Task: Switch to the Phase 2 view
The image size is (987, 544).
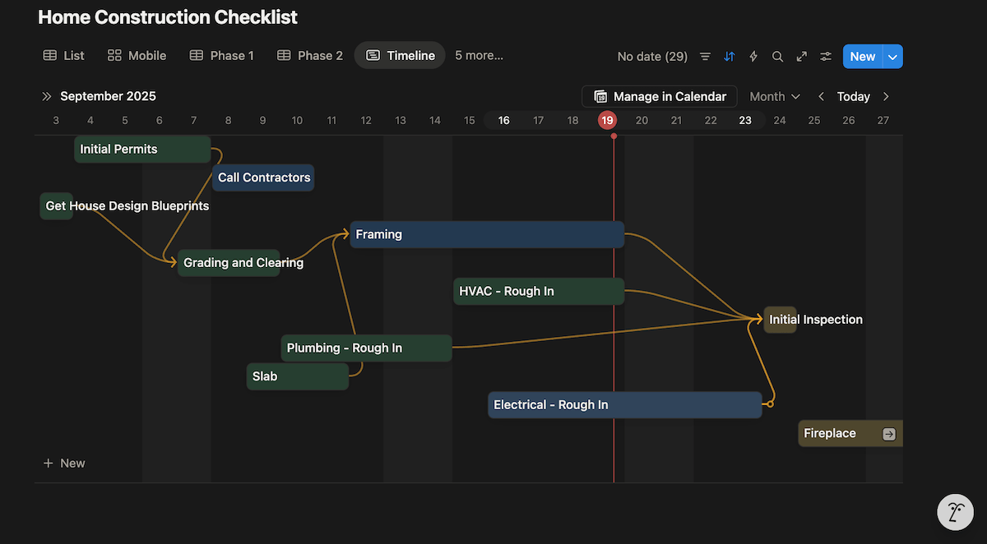Action: (309, 55)
